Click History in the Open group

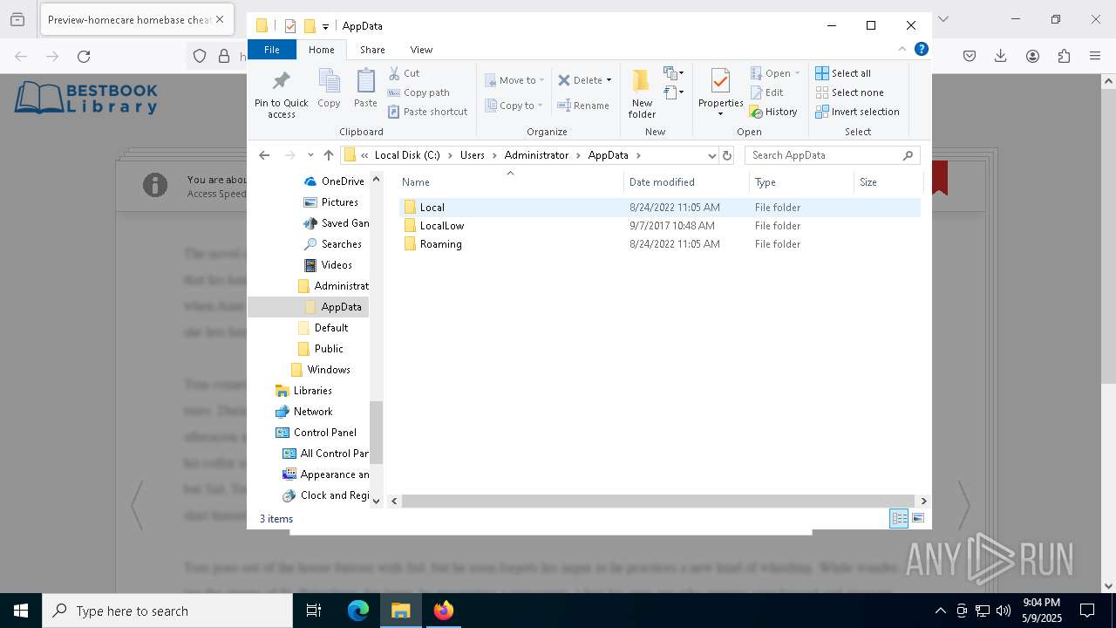773,112
